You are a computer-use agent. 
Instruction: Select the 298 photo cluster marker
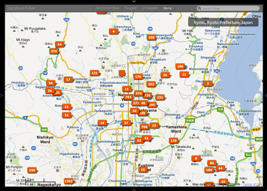coord(151,38)
